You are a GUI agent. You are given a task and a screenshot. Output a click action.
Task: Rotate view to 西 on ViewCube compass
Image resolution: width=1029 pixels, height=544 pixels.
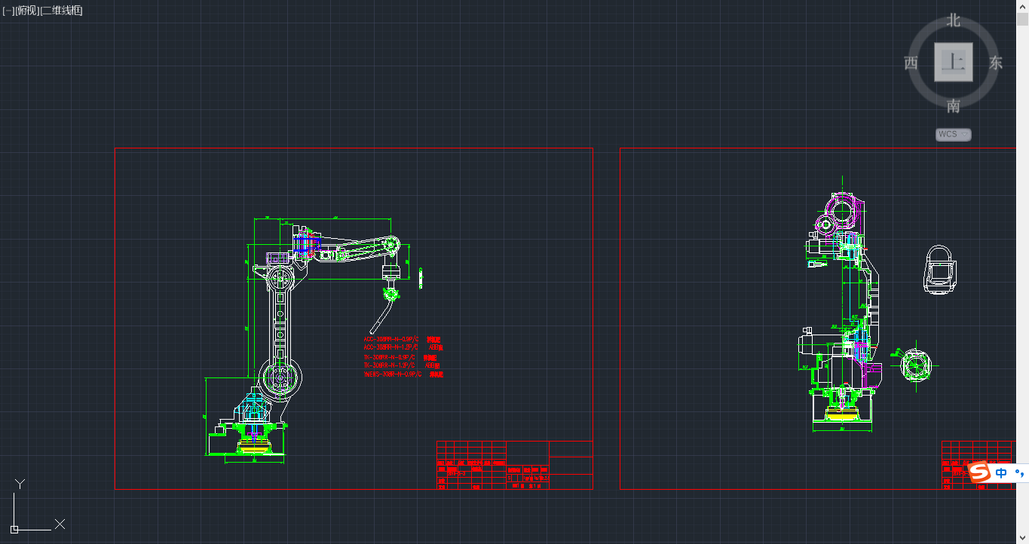911,63
